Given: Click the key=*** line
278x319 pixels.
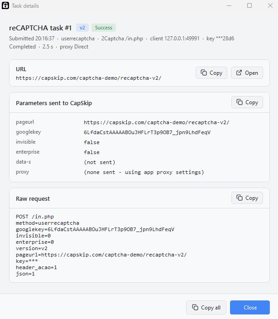Looking at the screenshot, I should (27, 261).
